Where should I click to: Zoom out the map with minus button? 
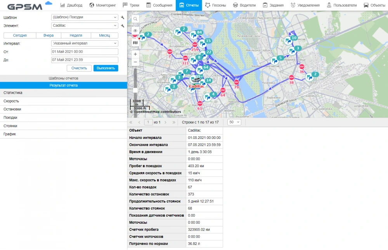pyautogui.click(x=135, y=62)
